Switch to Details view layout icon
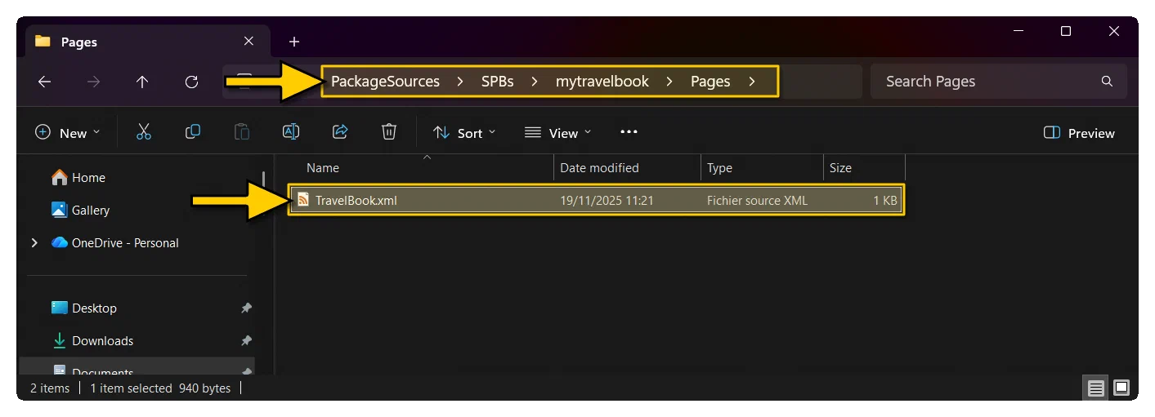Screen dimensions: 1155x417 (1096, 388)
